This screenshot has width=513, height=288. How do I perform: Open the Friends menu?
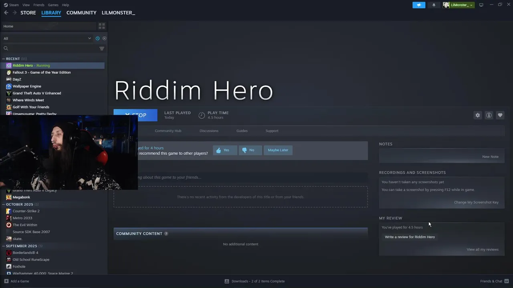point(39,5)
